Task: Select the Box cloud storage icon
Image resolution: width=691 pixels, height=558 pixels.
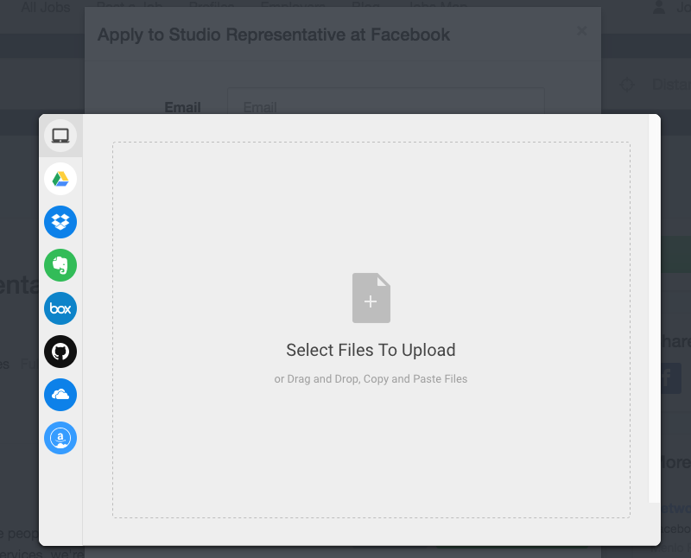Action: pyautogui.click(x=60, y=308)
